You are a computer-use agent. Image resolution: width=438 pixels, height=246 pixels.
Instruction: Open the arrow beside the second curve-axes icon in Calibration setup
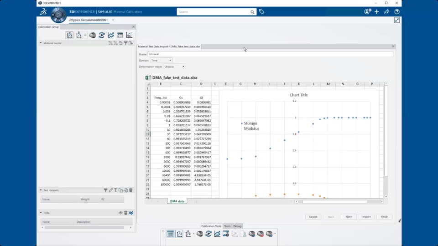(x=85, y=36)
